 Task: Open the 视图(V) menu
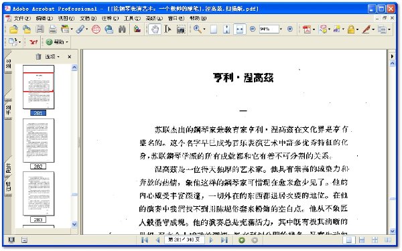tap(66, 18)
